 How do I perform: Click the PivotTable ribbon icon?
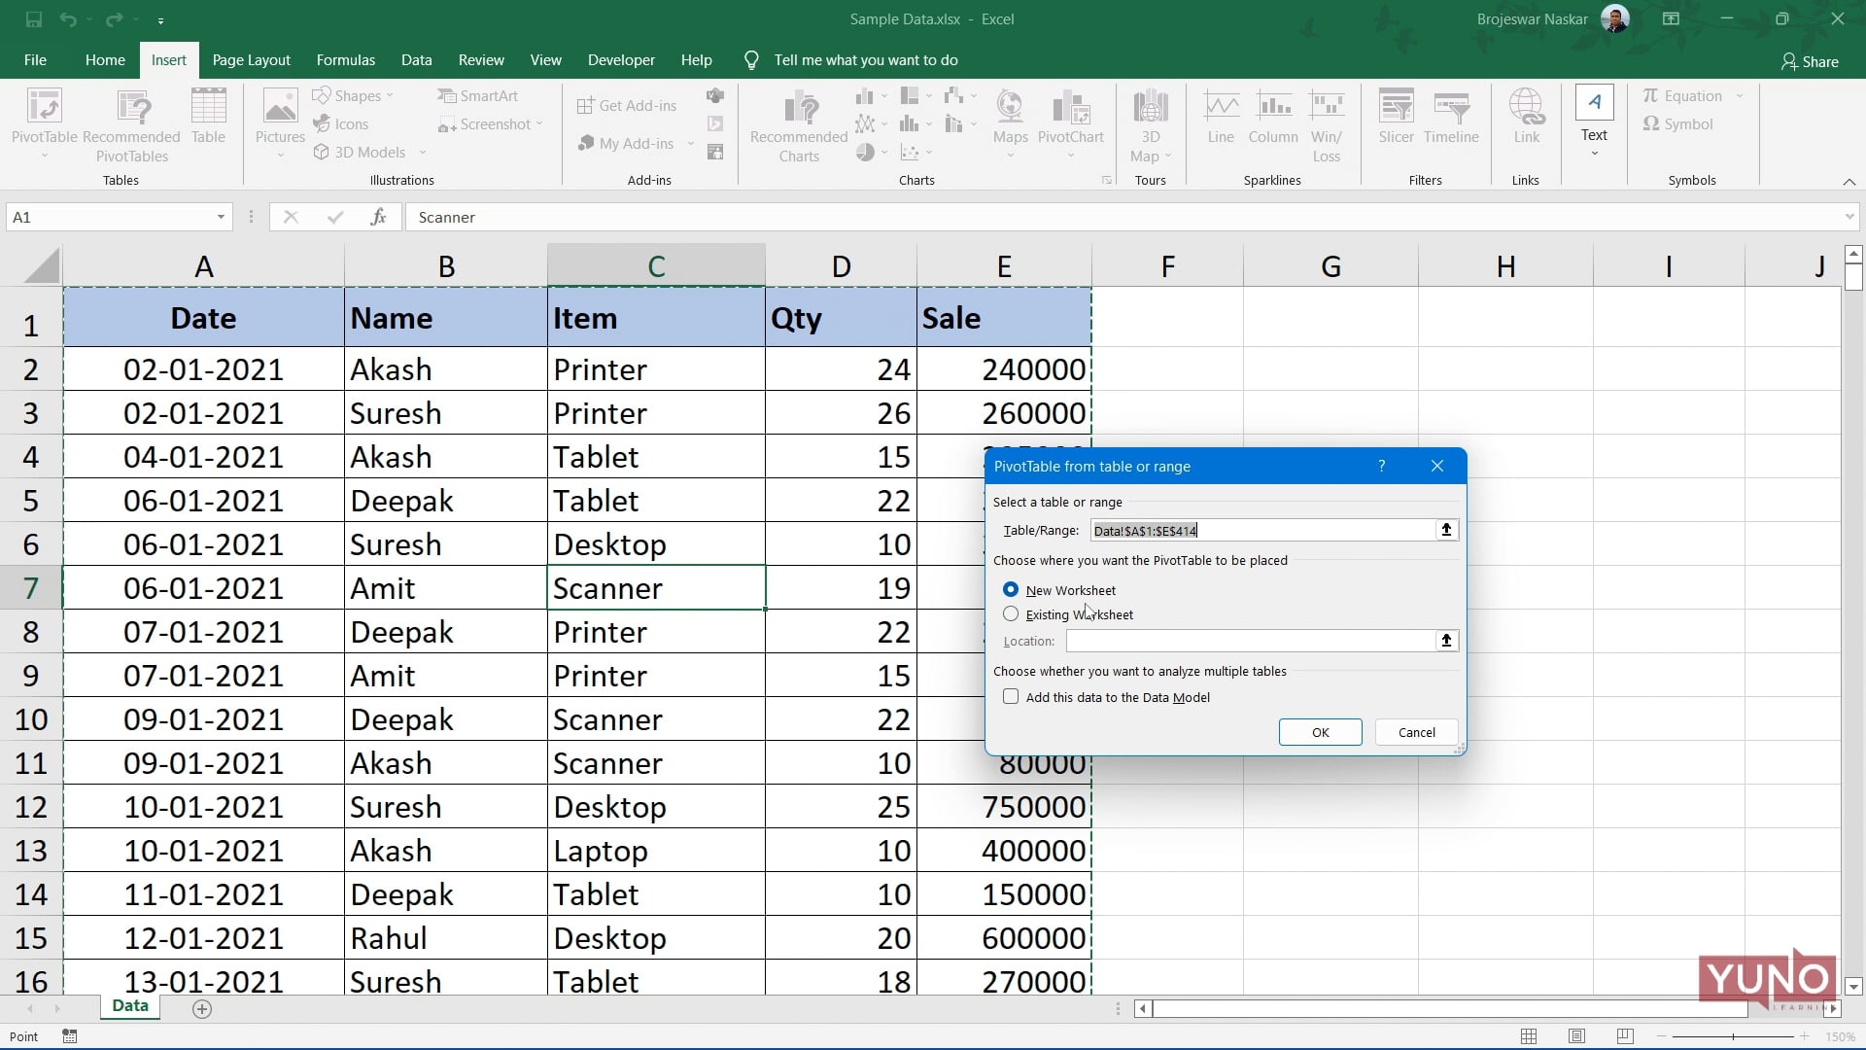pos(44,123)
